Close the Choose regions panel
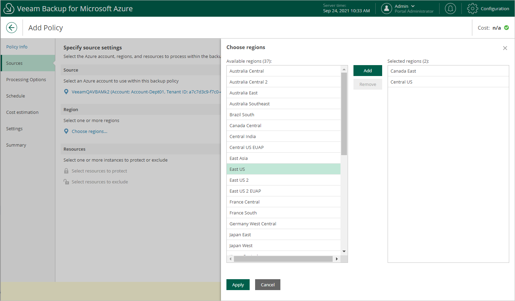515x301 pixels. [505, 48]
